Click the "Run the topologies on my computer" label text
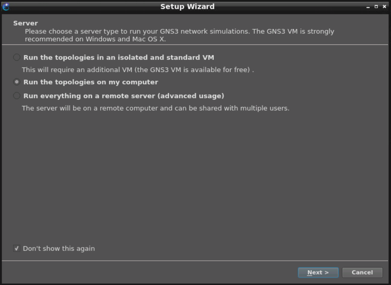Screen dimensions: 391x285 [91, 82]
